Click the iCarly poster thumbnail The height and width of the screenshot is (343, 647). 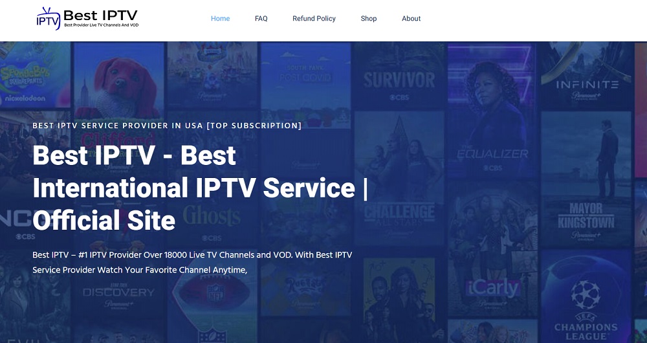click(x=492, y=250)
